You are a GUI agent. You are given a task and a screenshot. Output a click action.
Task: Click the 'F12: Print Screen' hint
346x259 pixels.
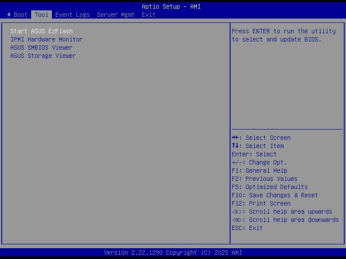261,203
